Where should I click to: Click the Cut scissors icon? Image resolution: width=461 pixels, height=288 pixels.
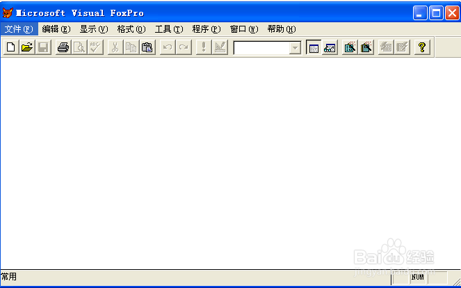[x=115, y=47]
